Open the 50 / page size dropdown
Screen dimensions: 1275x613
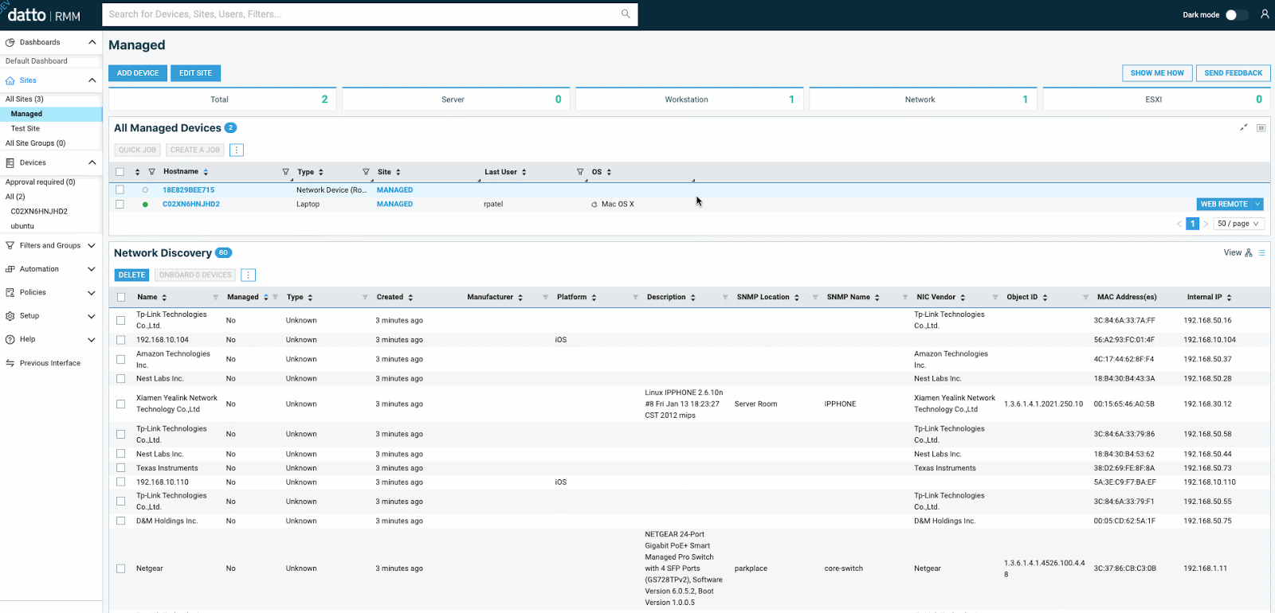(1238, 224)
